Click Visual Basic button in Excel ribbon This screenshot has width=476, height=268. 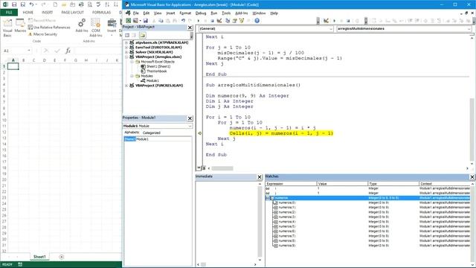point(7,28)
